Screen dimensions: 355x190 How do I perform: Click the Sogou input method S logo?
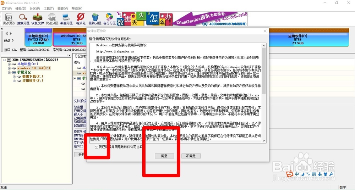point(290,174)
